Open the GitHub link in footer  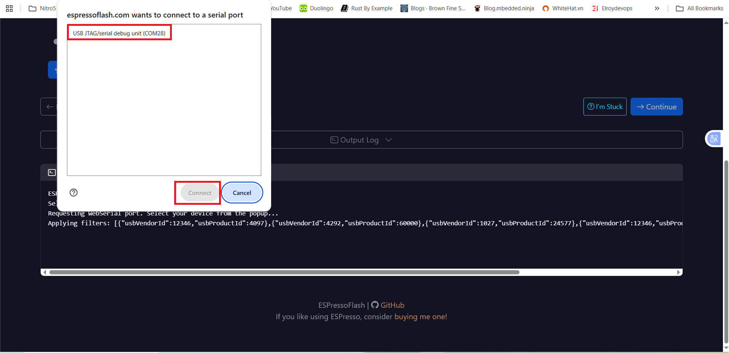[x=392, y=305]
